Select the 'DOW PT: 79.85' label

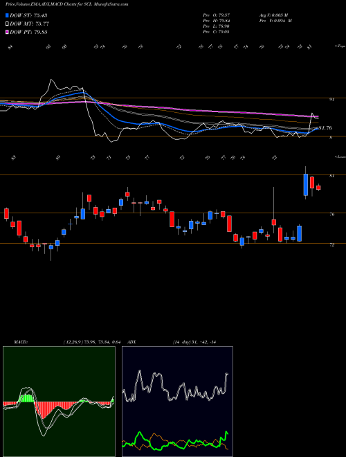click(28, 32)
